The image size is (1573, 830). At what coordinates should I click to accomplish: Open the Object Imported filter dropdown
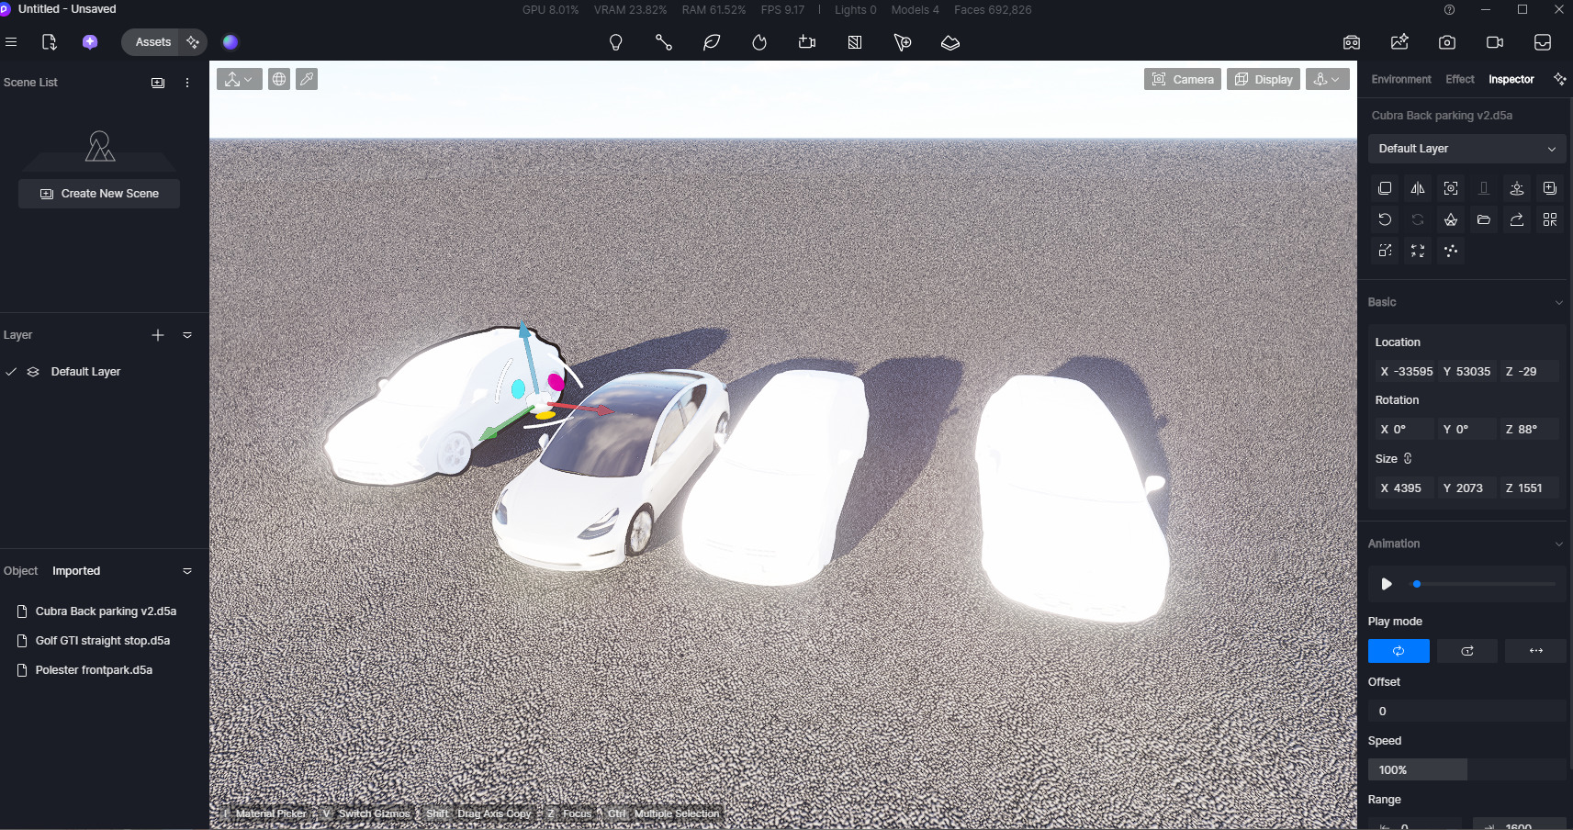pos(187,571)
